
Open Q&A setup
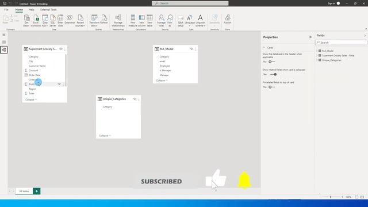(181, 21)
